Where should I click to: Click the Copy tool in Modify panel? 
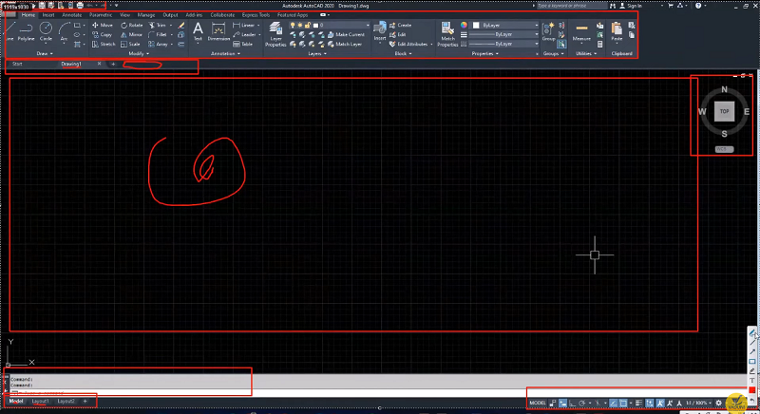point(103,34)
